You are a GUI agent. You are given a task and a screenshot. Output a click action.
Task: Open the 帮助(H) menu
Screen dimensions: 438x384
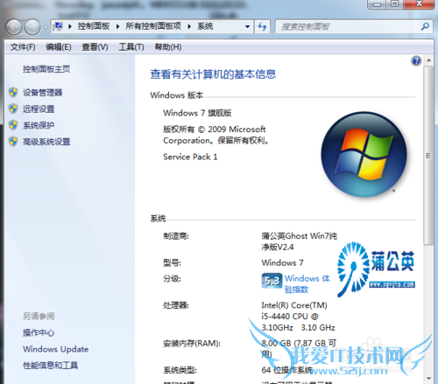click(168, 47)
